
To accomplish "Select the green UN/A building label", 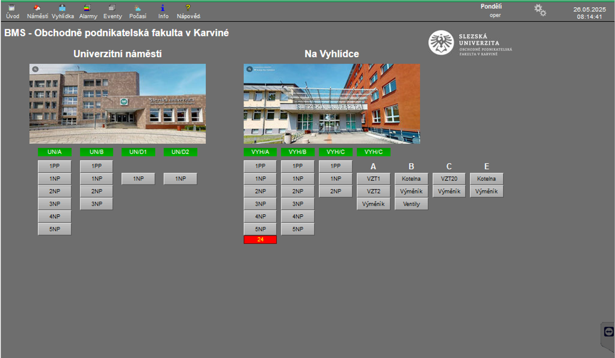I will pyautogui.click(x=55, y=152).
